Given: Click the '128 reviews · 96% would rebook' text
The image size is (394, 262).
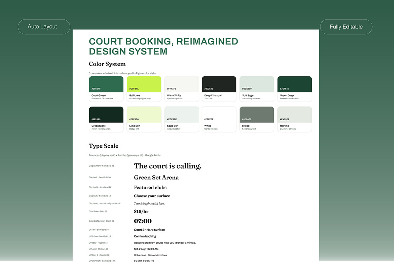Looking at the screenshot, I should 150,255.
